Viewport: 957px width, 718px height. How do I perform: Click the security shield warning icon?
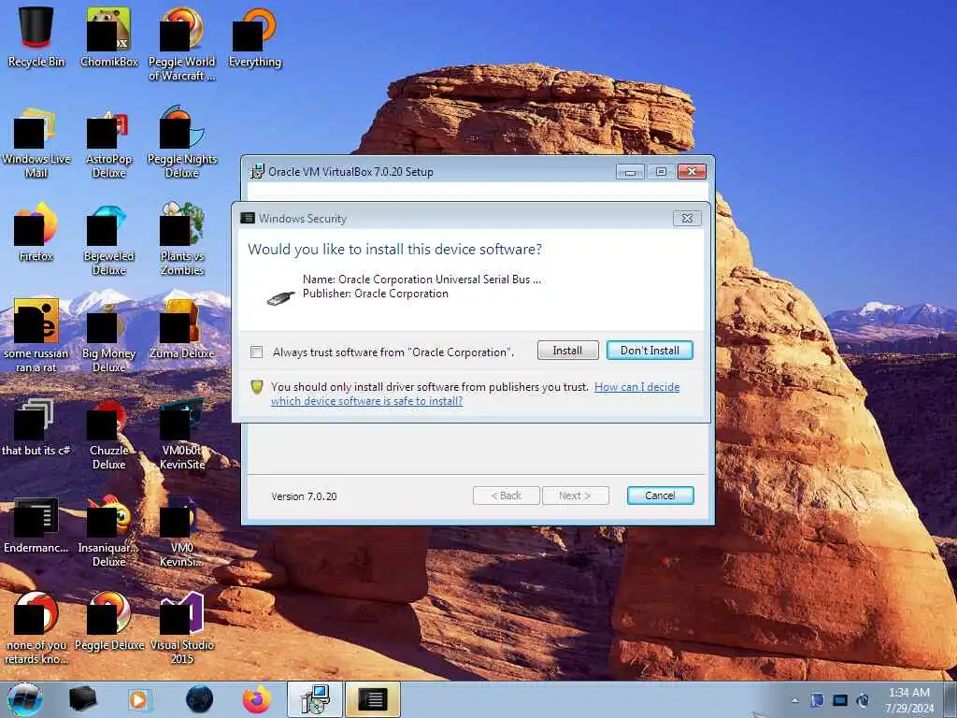pos(257,387)
